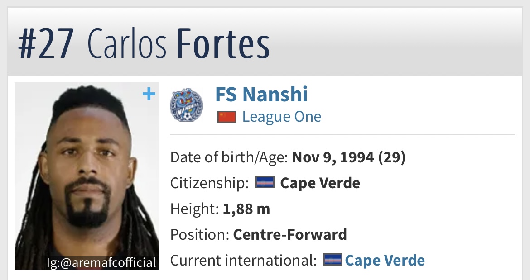Viewport: 530px width, 280px height.
Task: Click the China flag beside League One
Action: 227,117
